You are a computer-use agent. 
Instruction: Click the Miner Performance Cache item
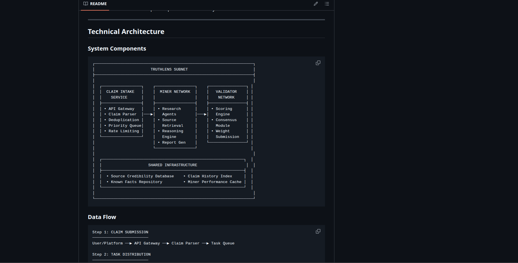pyautogui.click(x=214, y=182)
